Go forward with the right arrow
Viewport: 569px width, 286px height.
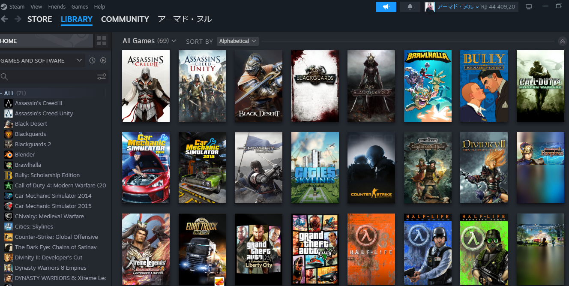click(18, 19)
